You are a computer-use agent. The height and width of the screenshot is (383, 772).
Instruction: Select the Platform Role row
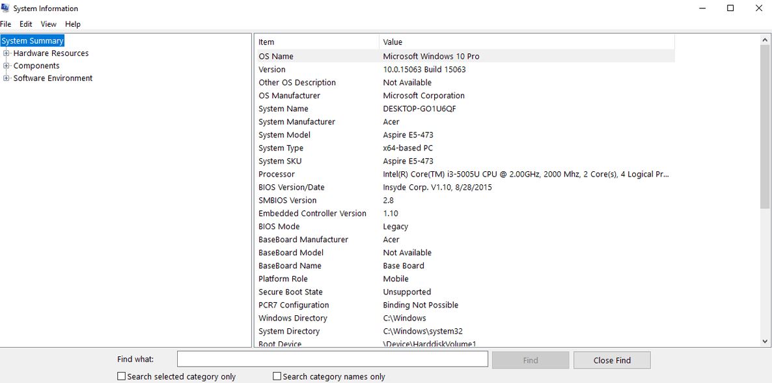[x=465, y=279]
